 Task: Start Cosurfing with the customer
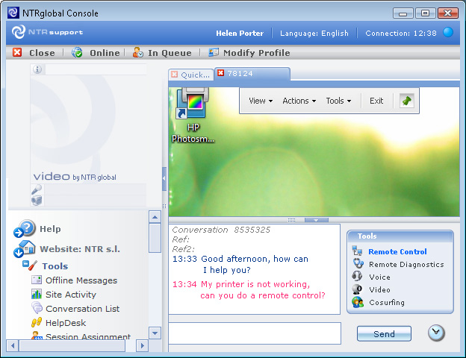(386, 302)
